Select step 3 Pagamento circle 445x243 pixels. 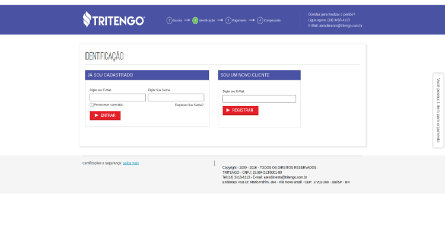click(x=228, y=20)
